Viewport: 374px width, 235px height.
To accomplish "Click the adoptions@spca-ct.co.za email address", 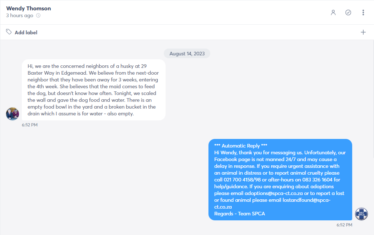I will 274,193.
